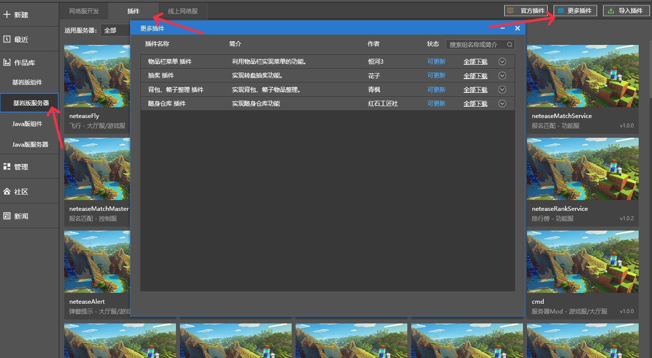Click 官方插件 button
The height and width of the screenshot is (358, 652).
[526, 10]
